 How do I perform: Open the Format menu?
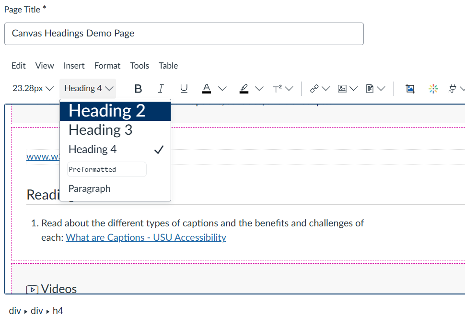[107, 66]
